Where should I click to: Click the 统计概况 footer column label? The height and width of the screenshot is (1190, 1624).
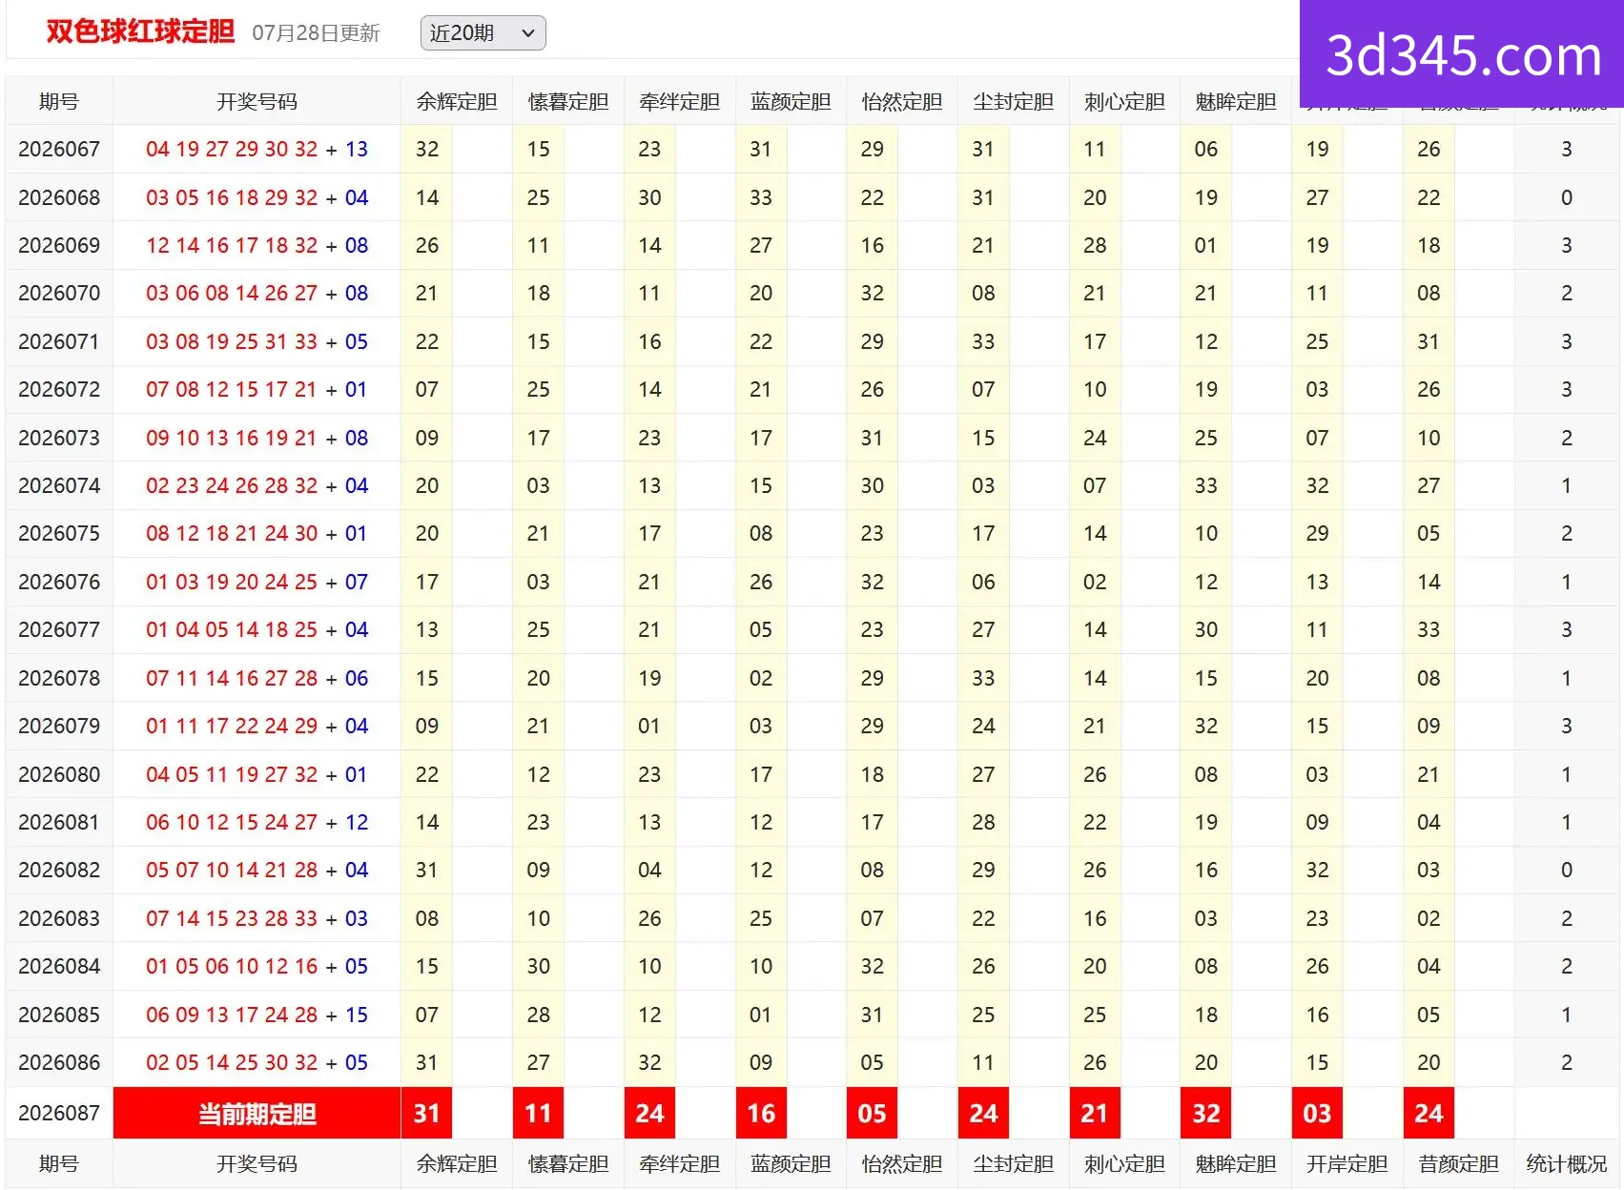(x=1567, y=1164)
